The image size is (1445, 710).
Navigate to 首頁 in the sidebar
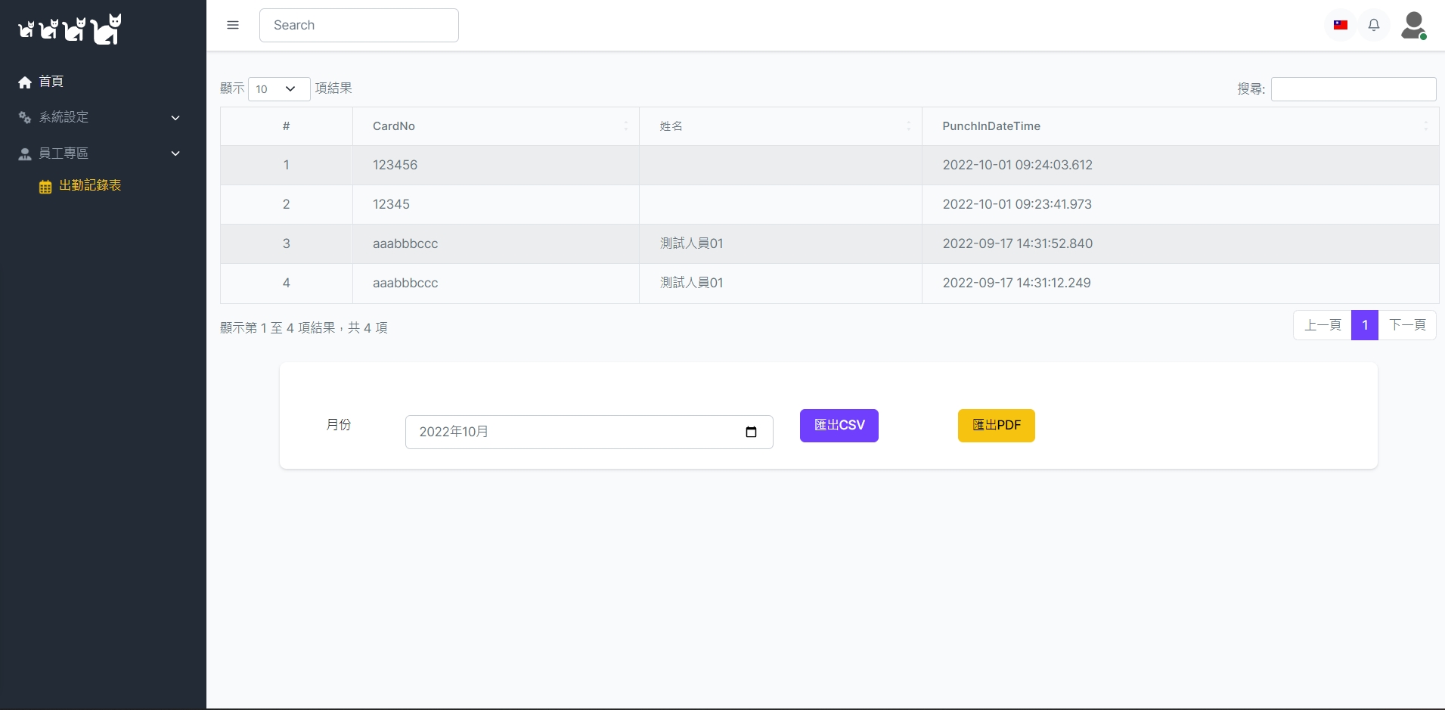pyautogui.click(x=51, y=81)
